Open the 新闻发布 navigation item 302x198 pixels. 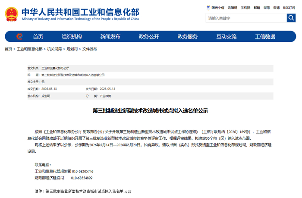[x=110, y=37]
